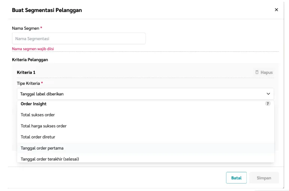
Task: Click the Kriteria 1 heading
Action: tap(26, 72)
